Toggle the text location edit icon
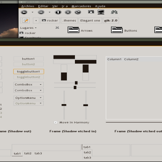Screen dimensions: 162x162 point(25,21)
